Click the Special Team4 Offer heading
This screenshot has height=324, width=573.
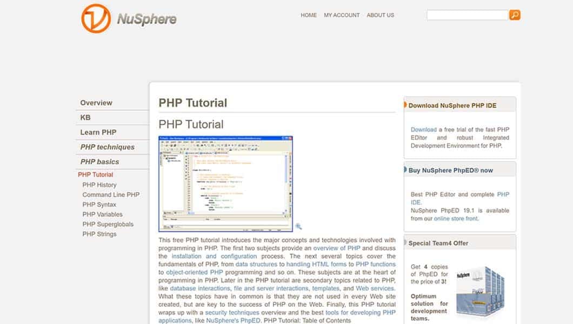[438, 244]
